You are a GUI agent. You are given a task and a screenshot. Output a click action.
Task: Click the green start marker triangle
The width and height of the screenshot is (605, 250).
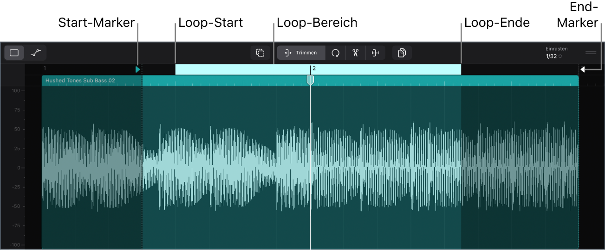pos(137,69)
